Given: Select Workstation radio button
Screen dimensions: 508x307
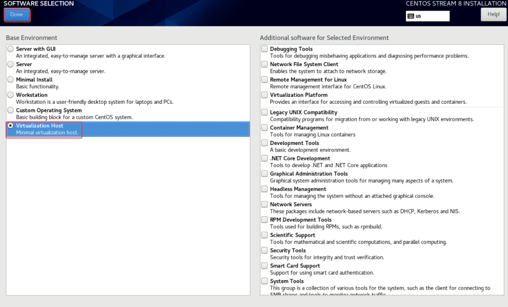Looking at the screenshot, I should pyautogui.click(x=11, y=95).
